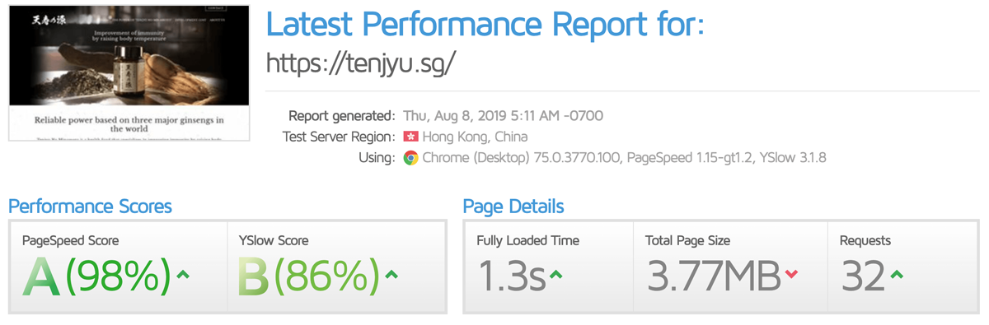Open the tenjyu.sg site screenshot thumbnail

(x=129, y=72)
